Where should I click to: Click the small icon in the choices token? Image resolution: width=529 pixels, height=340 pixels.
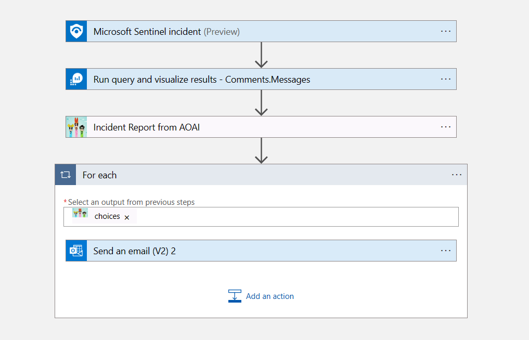point(80,213)
